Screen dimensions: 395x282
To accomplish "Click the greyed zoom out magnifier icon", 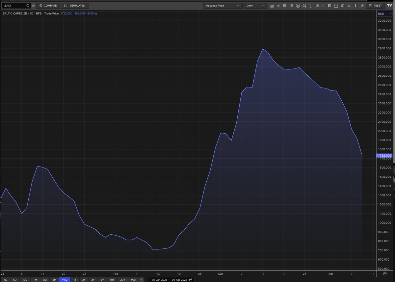I will point(323,6).
